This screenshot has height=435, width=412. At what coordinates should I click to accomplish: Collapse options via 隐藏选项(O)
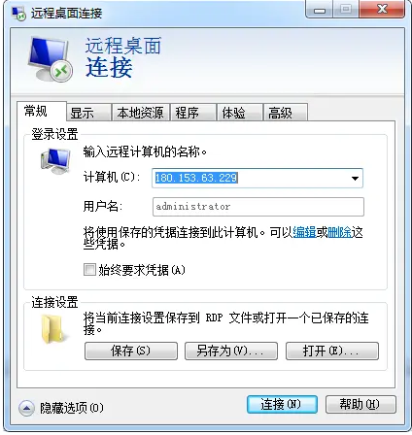click(72, 408)
